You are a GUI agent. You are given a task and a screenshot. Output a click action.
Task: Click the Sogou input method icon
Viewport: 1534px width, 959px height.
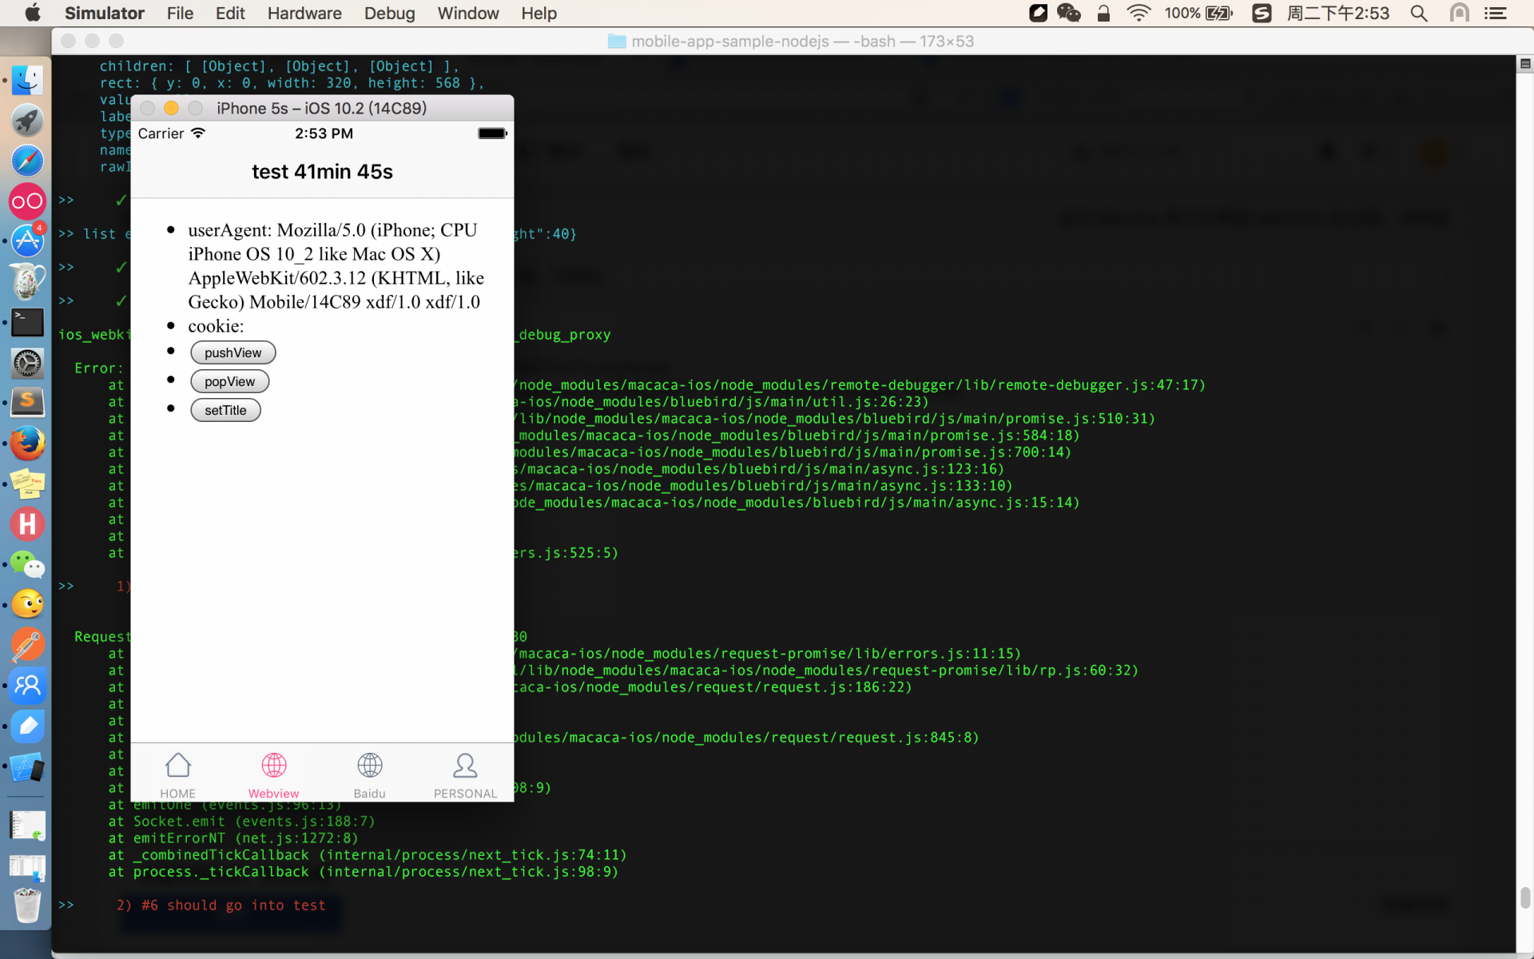coord(1262,13)
